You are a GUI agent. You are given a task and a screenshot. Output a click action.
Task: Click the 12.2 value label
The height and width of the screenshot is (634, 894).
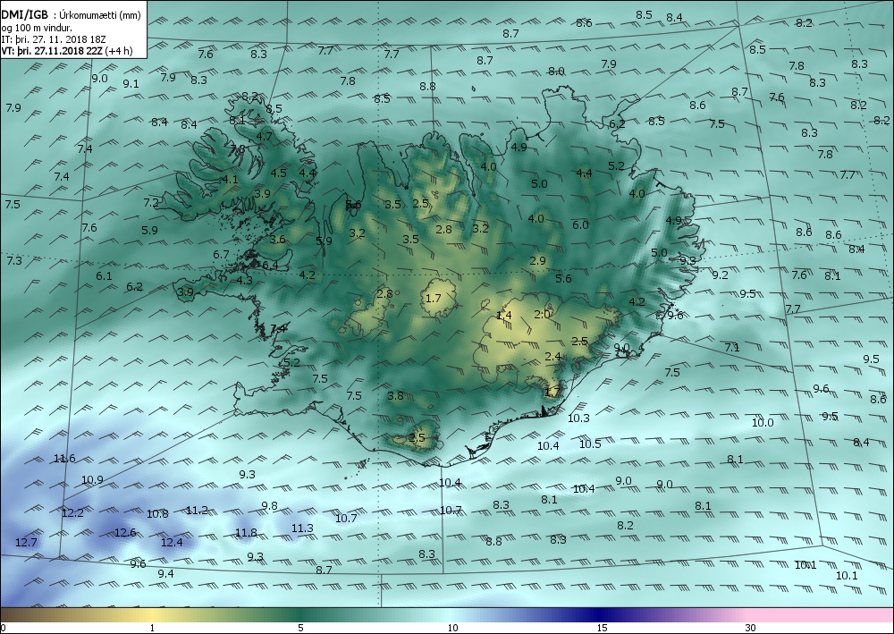pos(72,513)
